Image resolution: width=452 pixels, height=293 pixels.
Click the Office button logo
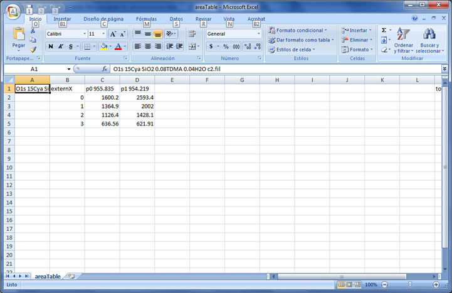[x=13, y=11]
